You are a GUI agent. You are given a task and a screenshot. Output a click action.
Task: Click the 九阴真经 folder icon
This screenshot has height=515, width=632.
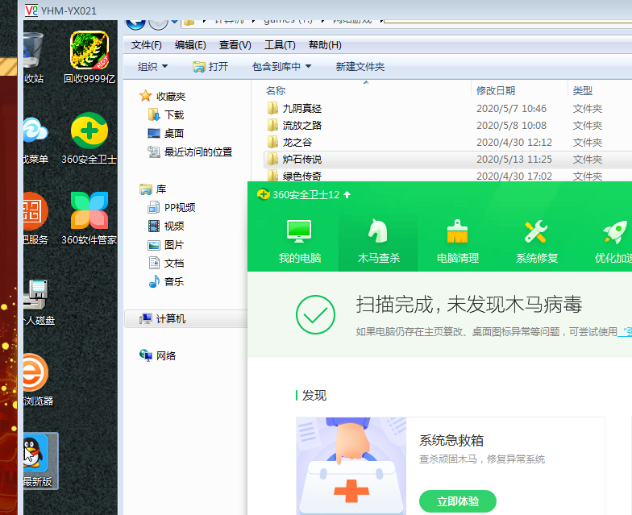(272, 108)
